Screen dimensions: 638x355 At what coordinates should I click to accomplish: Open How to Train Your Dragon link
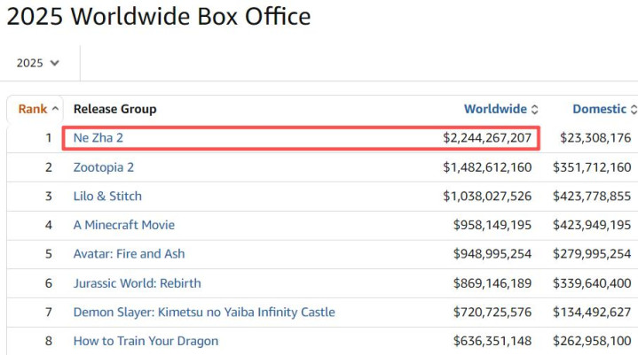[146, 341]
